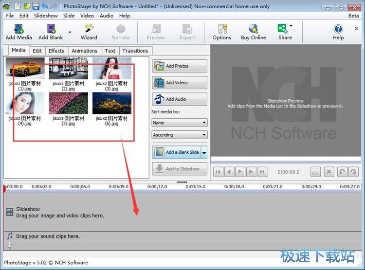Viewport: 365px width, 270px height.
Task: Click the redo arrow in title bar
Action: point(54,6)
